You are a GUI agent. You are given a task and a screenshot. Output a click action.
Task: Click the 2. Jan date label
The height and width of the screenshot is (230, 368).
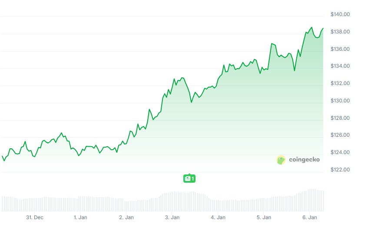126,217
